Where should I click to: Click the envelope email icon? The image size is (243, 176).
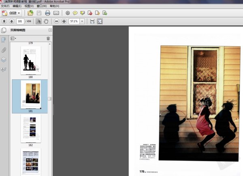pos(56,13)
